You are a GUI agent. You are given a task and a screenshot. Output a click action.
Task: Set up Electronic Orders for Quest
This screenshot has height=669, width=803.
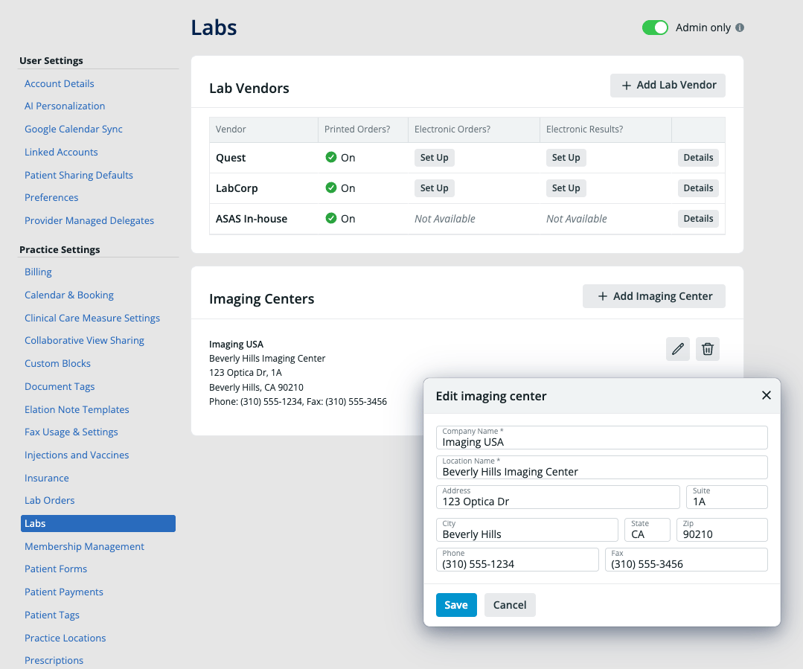[x=434, y=158]
